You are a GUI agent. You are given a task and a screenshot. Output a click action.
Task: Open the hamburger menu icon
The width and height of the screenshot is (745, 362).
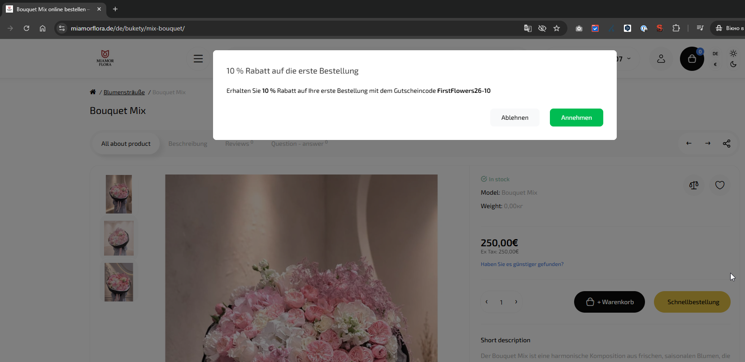(198, 59)
